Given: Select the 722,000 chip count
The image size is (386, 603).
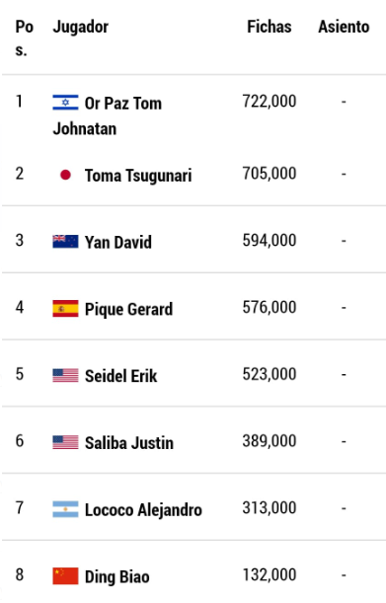Looking at the screenshot, I should coord(269,102).
